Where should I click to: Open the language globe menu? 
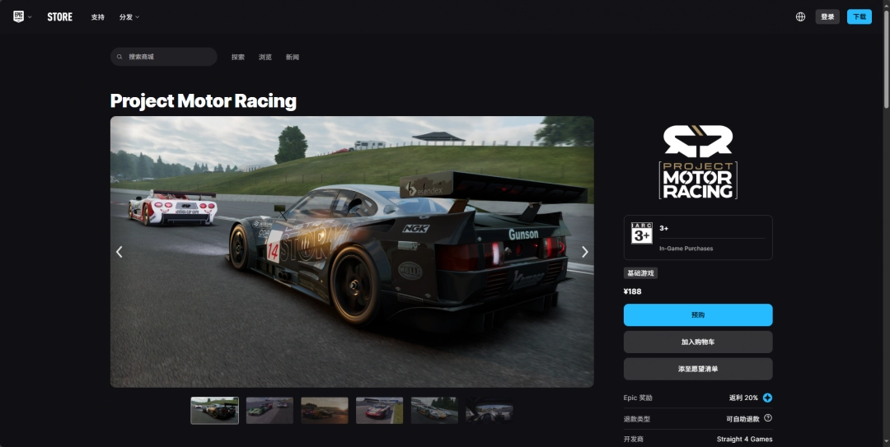click(800, 16)
